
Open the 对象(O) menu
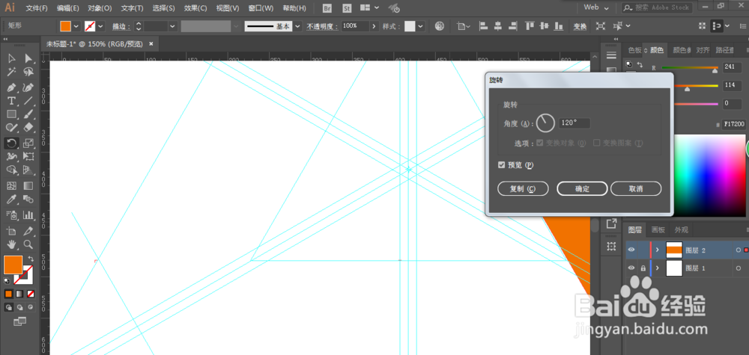100,8
